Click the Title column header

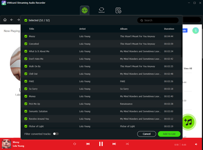click(x=31, y=29)
